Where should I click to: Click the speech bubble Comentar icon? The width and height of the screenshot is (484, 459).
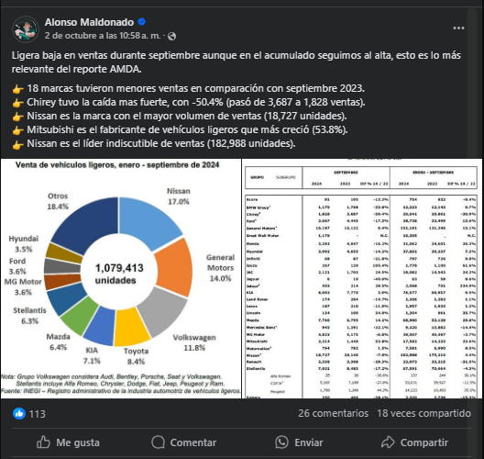coord(158,442)
